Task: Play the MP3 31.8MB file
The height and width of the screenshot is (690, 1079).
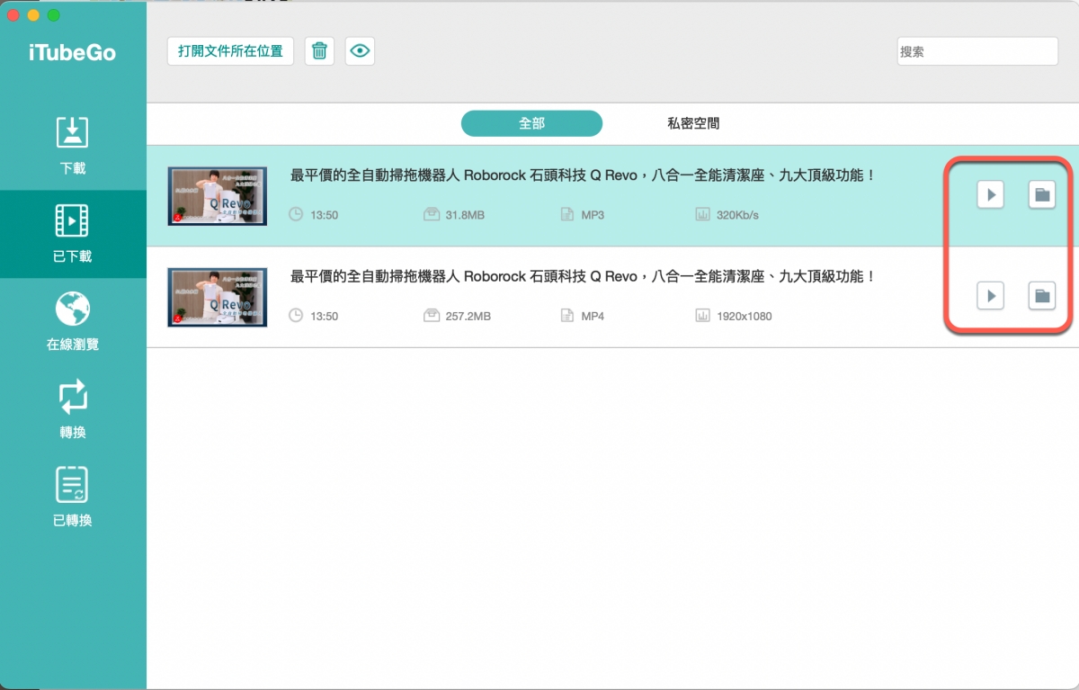Action: coord(990,194)
